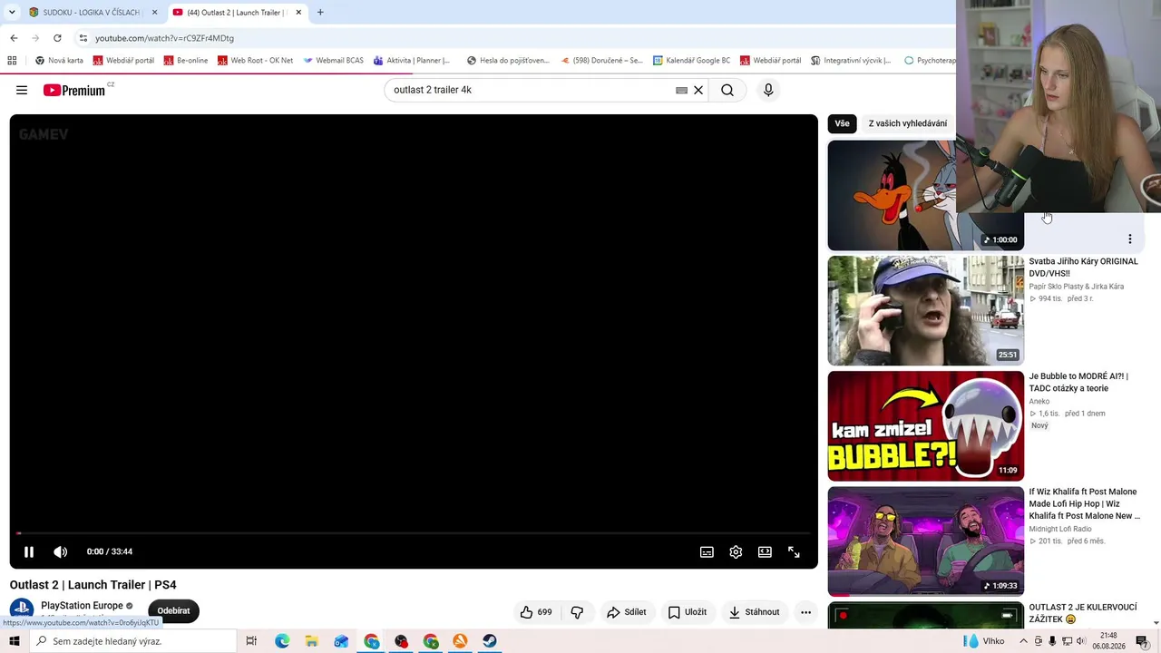Toggle subtitles in the video player
1161x653 pixels.
[707, 551]
